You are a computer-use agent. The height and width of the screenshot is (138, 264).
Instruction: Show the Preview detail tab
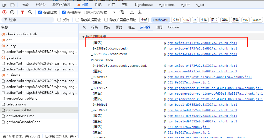(x=119, y=27)
